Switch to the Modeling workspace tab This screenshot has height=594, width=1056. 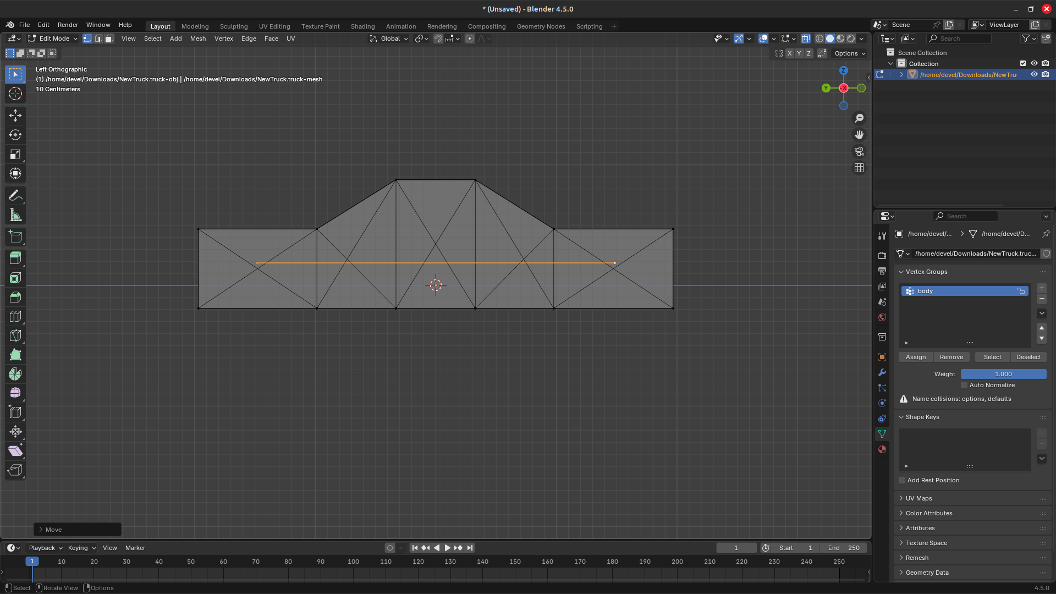coord(195,26)
